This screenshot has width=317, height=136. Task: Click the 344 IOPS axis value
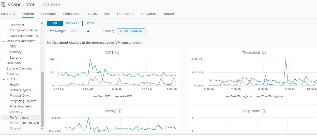pyautogui.click(x=51, y=59)
